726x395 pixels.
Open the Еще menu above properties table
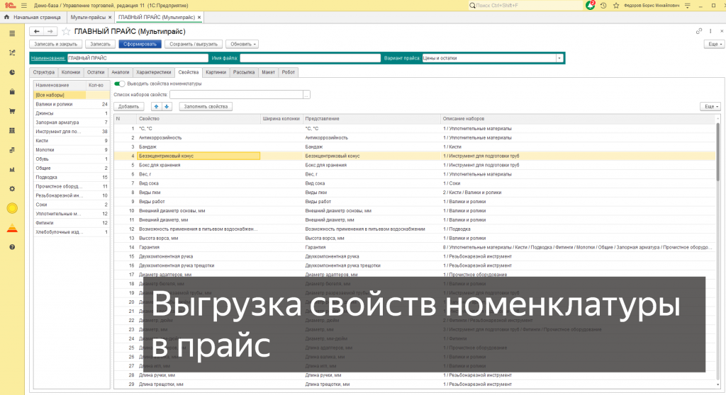point(710,106)
